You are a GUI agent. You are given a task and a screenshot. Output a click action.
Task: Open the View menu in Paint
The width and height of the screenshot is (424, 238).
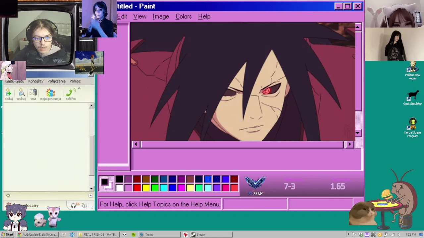click(x=140, y=16)
